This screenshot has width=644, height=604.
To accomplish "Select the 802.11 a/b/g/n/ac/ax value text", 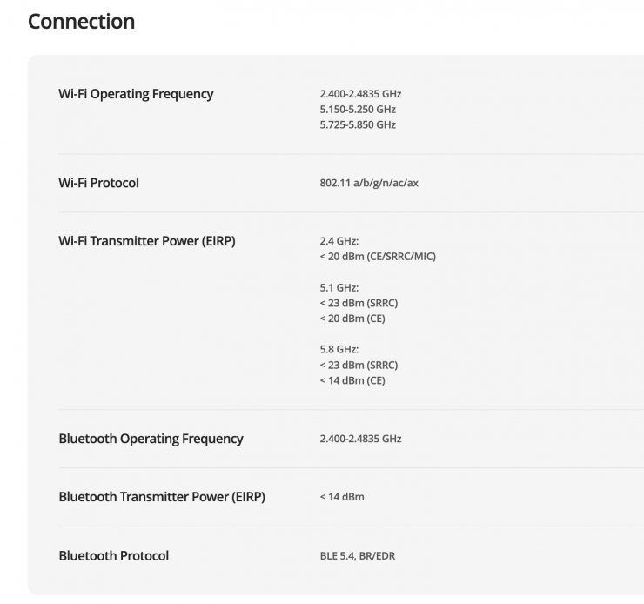I will click(369, 184).
